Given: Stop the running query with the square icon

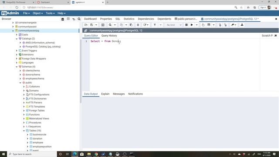Looking at the screenshot, I should point(186,25).
